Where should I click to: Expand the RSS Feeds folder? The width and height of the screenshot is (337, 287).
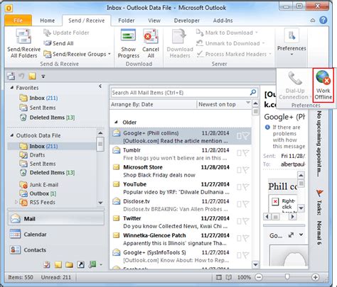(16, 202)
